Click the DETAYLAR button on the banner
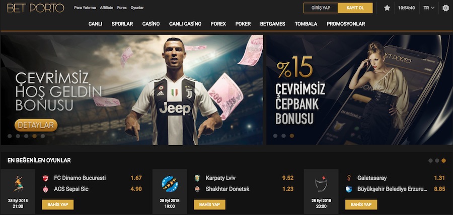 36,125
